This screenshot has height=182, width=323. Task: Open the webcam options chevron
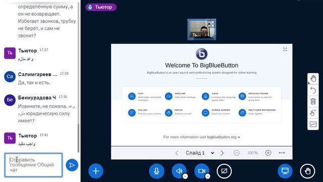pos(207,176)
